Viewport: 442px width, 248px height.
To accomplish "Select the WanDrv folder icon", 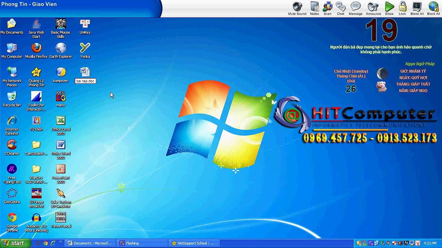I will pos(36,174).
